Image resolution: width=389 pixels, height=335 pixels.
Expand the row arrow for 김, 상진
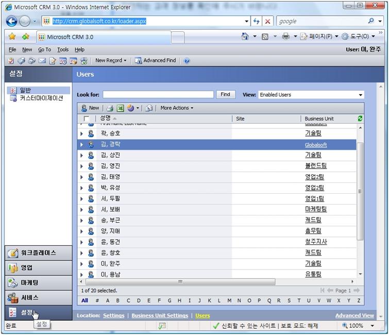point(81,155)
